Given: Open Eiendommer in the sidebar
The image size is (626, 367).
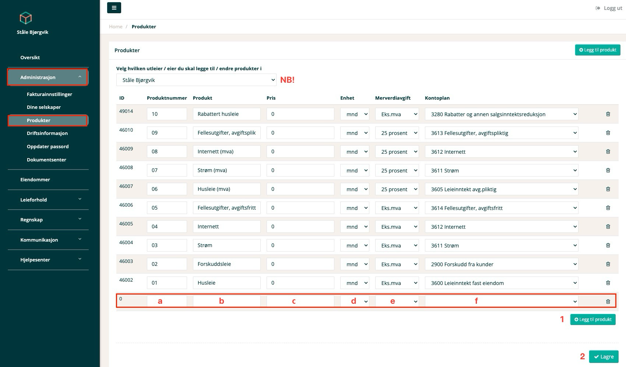Looking at the screenshot, I should (35, 179).
